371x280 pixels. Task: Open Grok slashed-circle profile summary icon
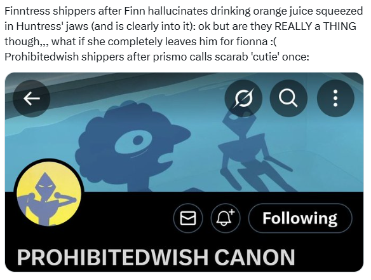pyautogui.click(x=243, y=99)
